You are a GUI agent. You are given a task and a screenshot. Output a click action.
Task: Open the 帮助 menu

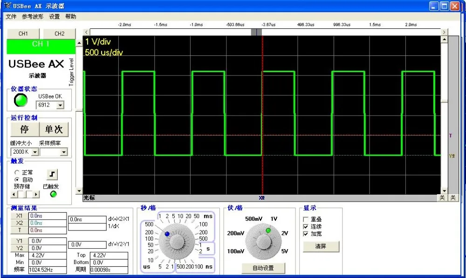[71, 17]
